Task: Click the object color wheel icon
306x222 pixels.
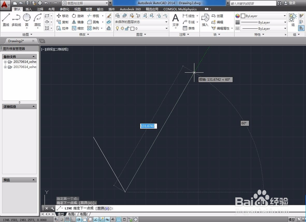Action: pos(237,16)
